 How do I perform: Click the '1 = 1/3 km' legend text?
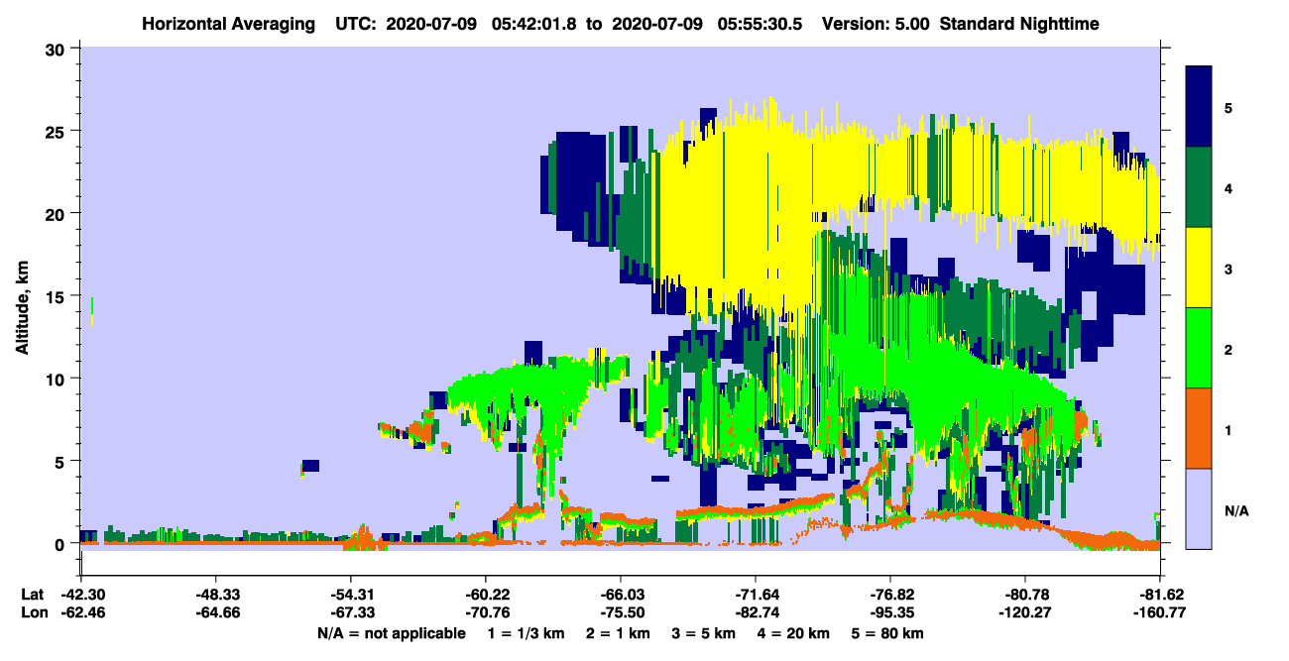[527, 632]
